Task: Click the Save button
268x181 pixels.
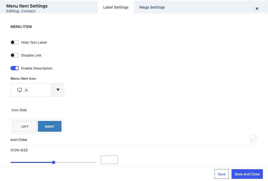Action: 222,174
